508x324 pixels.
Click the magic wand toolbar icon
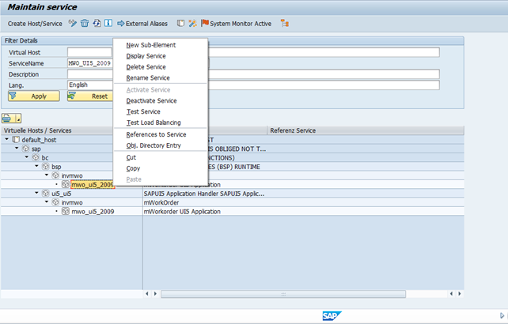click(x=192, y=24)
